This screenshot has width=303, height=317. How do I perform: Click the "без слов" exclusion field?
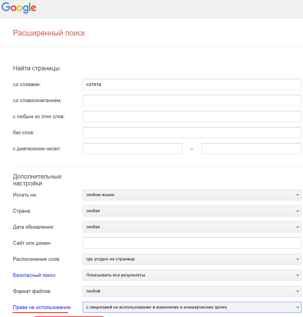point(191,132)
